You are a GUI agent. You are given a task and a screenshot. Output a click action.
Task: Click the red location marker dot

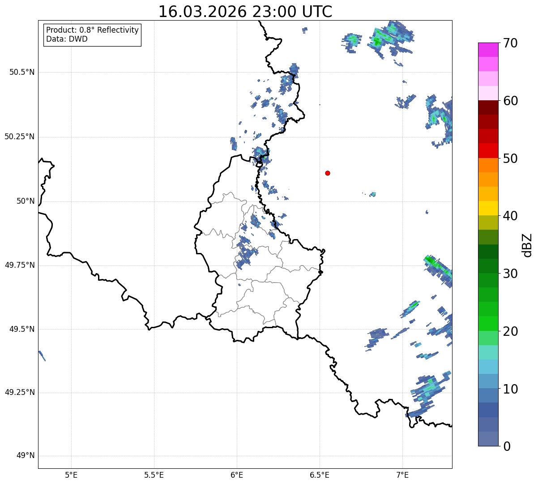328,173
